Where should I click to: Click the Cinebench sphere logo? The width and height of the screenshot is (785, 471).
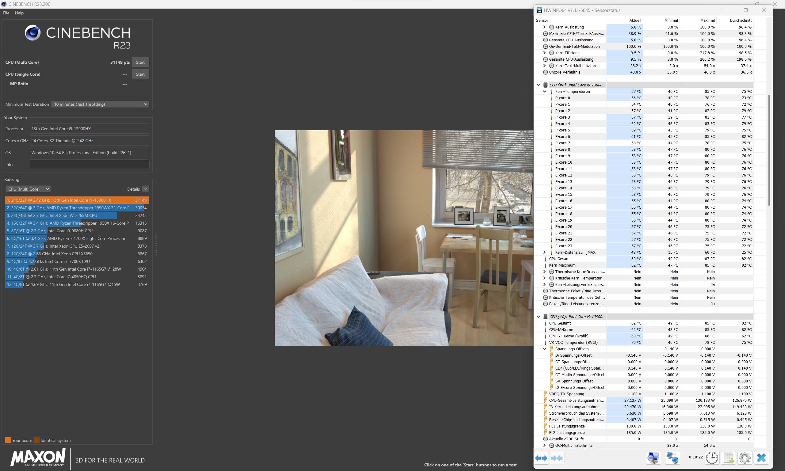click(x=33, y=33)
